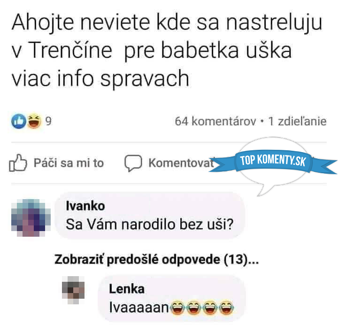Open Lenka's pixelated profile picture
The width and height of the screenshot is (338, 325).
[x=73, y=290]
